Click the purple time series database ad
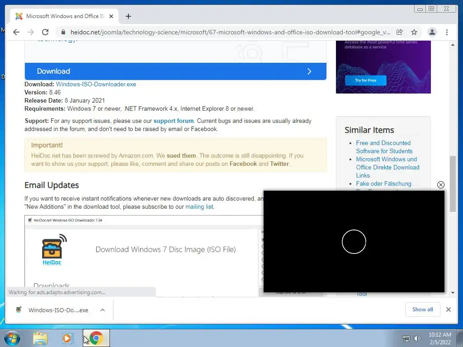The width and height of the screenshot is (463, 347). (x=383, y=67)
